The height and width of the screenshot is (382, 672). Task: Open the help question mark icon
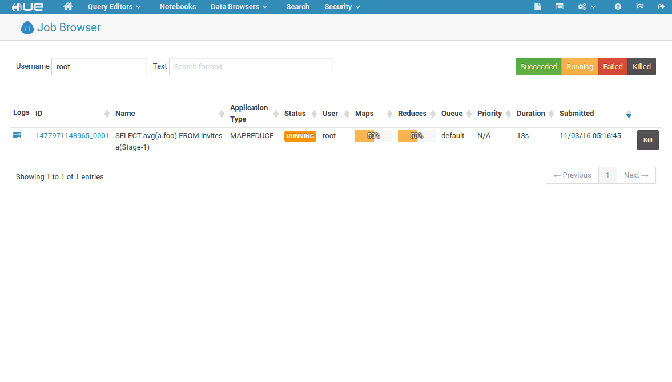tap(618, 7)
